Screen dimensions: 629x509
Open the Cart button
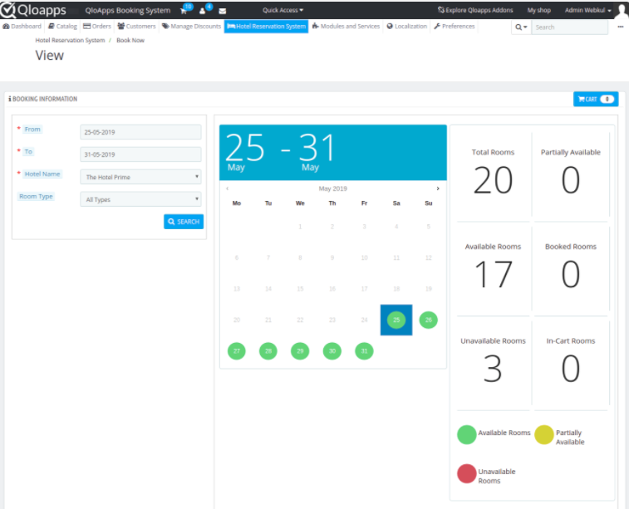(596, 99)
